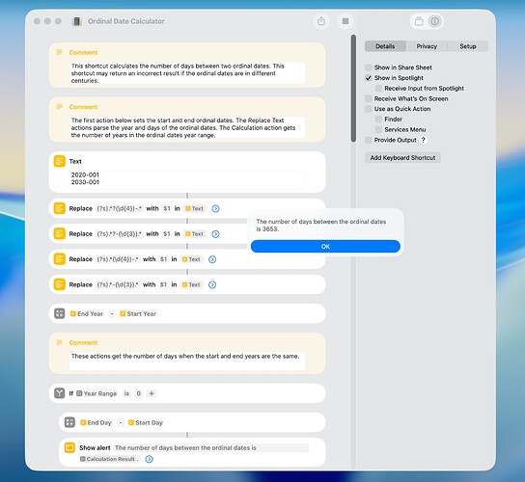525x482 pixels.
Task: Enable Show in Share Sheet
Action: (369, 67)
